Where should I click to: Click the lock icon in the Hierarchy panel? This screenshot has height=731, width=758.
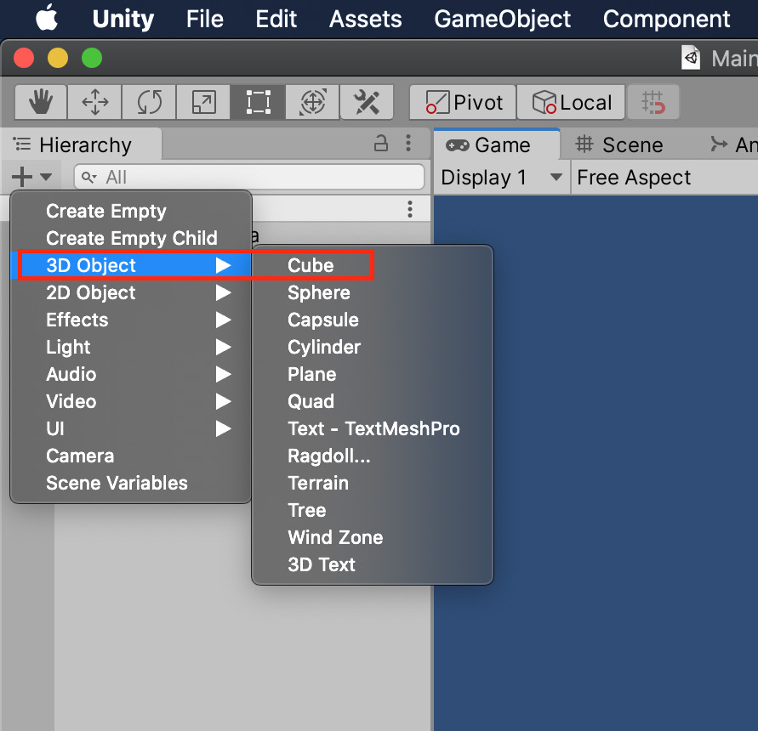click(x=380, y=144)
